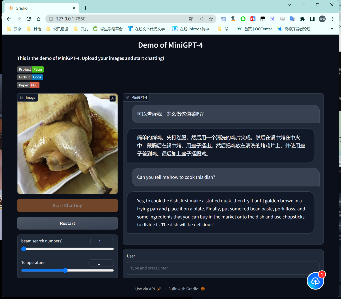
Task: View site information icon in address bar
Action: click(x=51, y=19)
